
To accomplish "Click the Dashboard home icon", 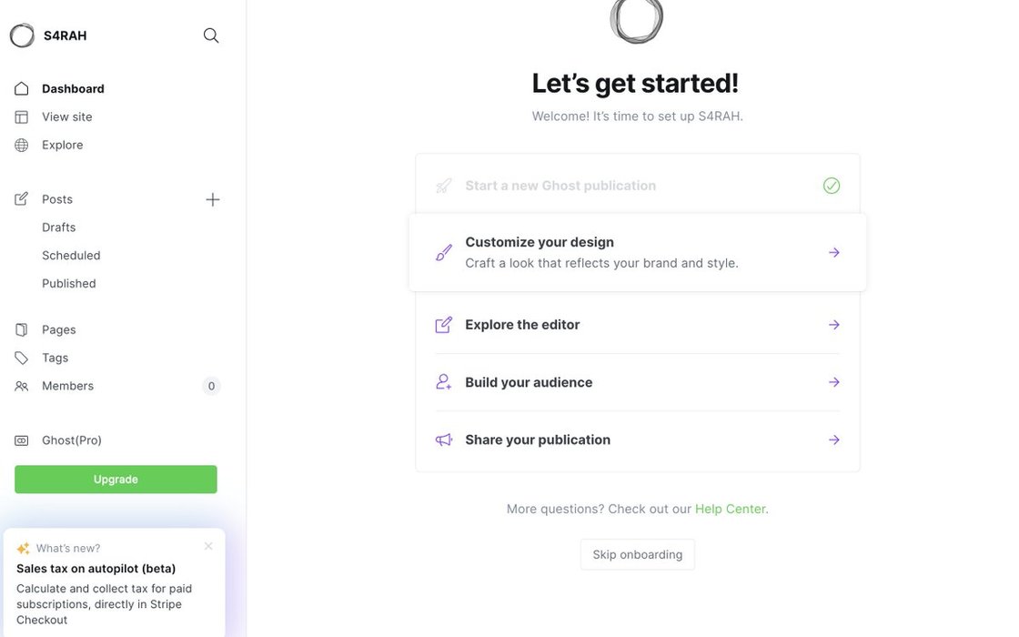I will pos(22,88).
